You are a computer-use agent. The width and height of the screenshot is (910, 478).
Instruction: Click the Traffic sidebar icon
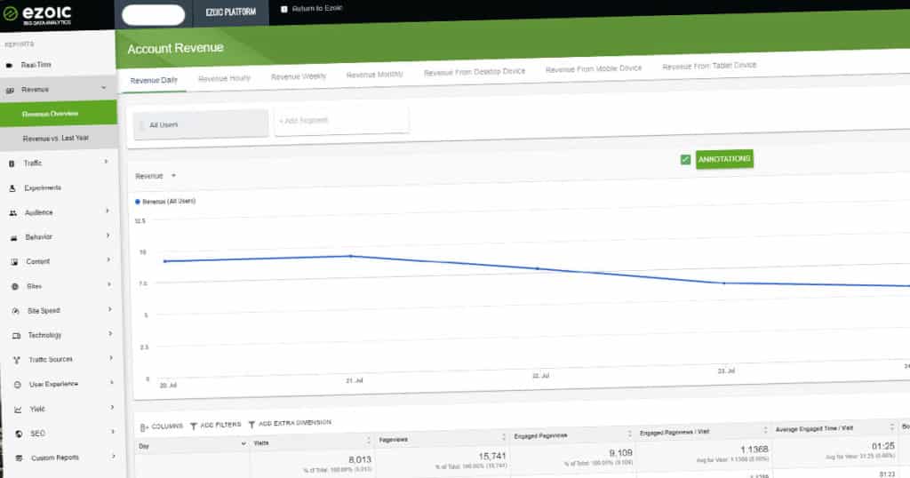12,163
